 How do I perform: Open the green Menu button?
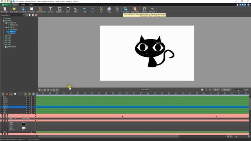coord(5,5)
